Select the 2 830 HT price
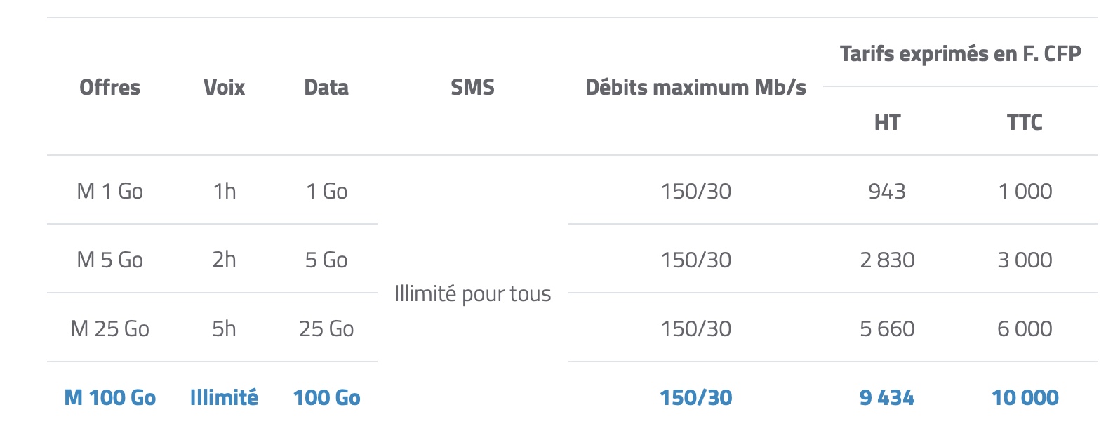This screenshot has height=438, width=1120. tap(887, 260)
